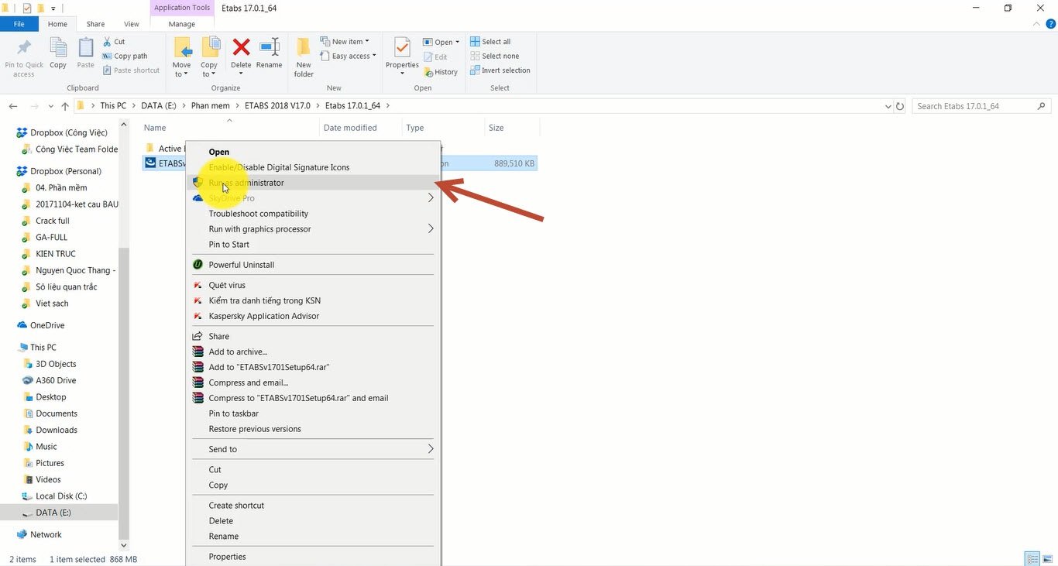
Task: Go back using the Back arrow
Action: pyautogui.click(x=13, y=106)
